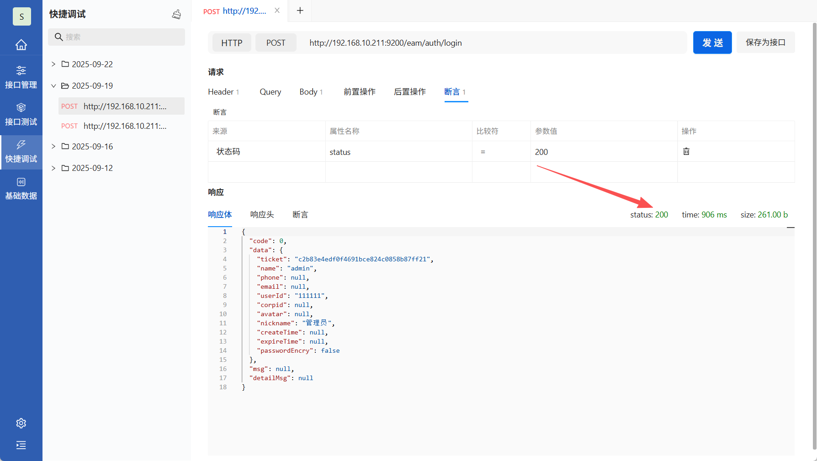Screen dimensions: 817x461
Task: Switch to the Body tab
Action: (x=311, y=92)
